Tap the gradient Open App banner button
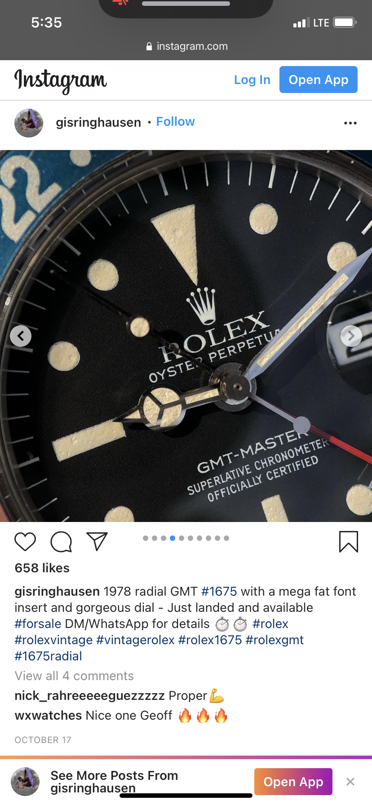The height and width of the screenshot is (805, 372). 293,782
